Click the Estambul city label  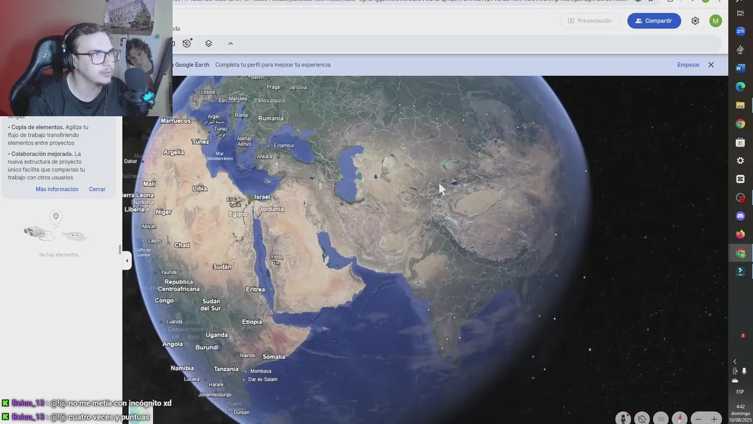(284, 145)
